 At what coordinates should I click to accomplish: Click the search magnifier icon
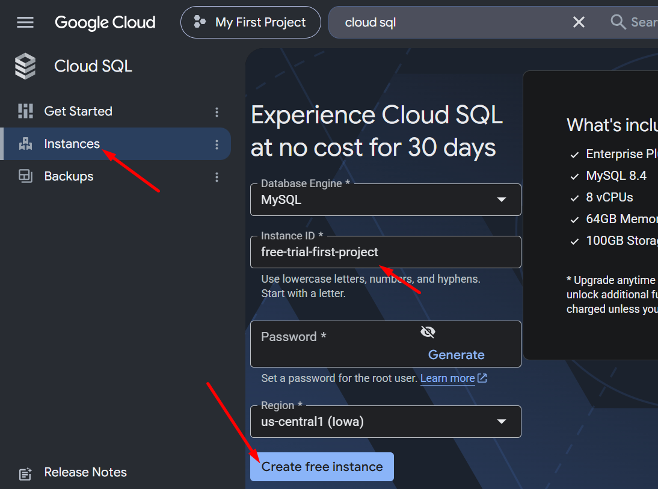click(x=618, y=22)
